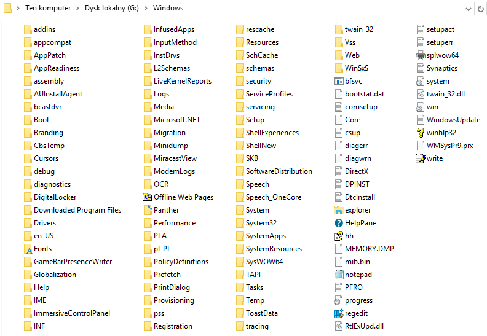Image resolution: width=487 pixels, height=336 pixels.
Task: Select the GameBarPresenceWriter folder name
Action: pyautogui.click(x=73, y=262)
